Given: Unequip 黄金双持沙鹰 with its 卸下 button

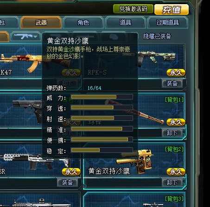Looking at the screenshot, I should (x=172, y=182).
